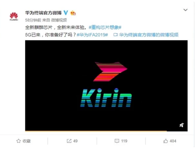Play the Kirin video thumbnail

click(x=106, y=85)
